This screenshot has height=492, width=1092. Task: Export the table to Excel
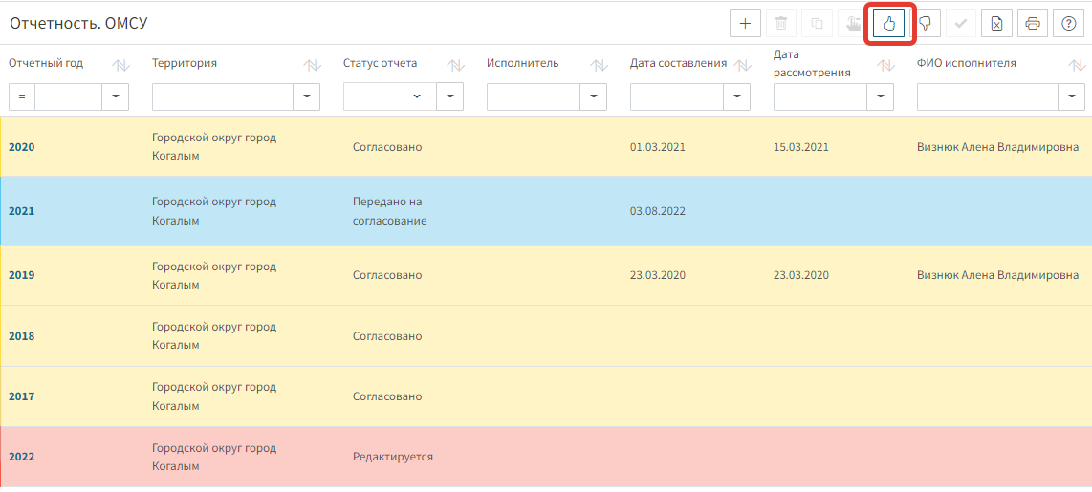[x=996, y=24]
